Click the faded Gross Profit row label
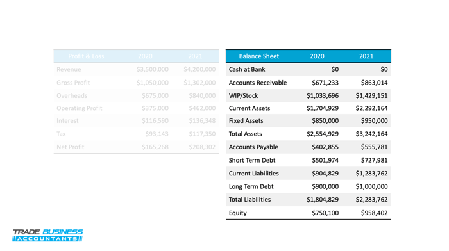Image resolution: width=449 pixels, height=251 pixels. [73, 83]
